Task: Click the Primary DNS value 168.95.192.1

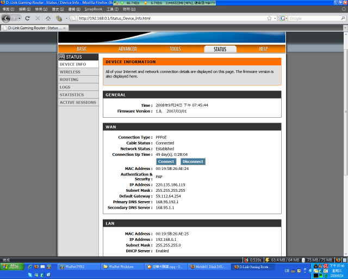Action: click(167, 202)
